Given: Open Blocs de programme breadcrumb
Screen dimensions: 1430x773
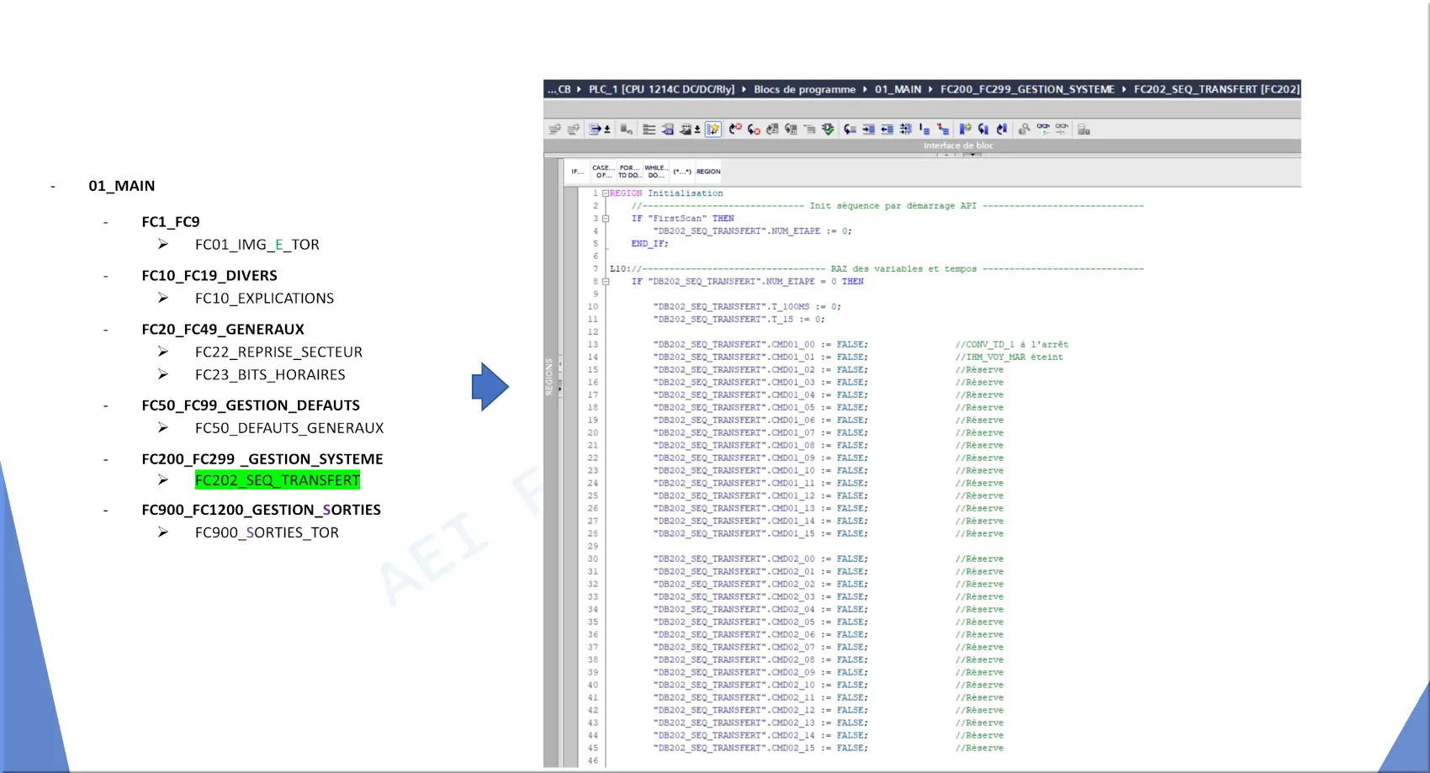Looking at the screenshot, I should (804, 89).
